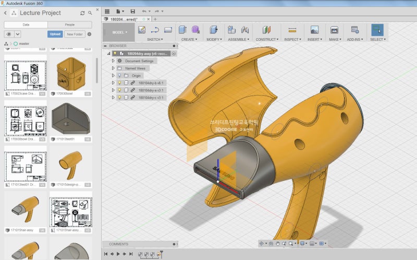Search the Lecture Project data
Image resolution: width=417 pixels, height=260 pixels.
click(x=90, y=13)
